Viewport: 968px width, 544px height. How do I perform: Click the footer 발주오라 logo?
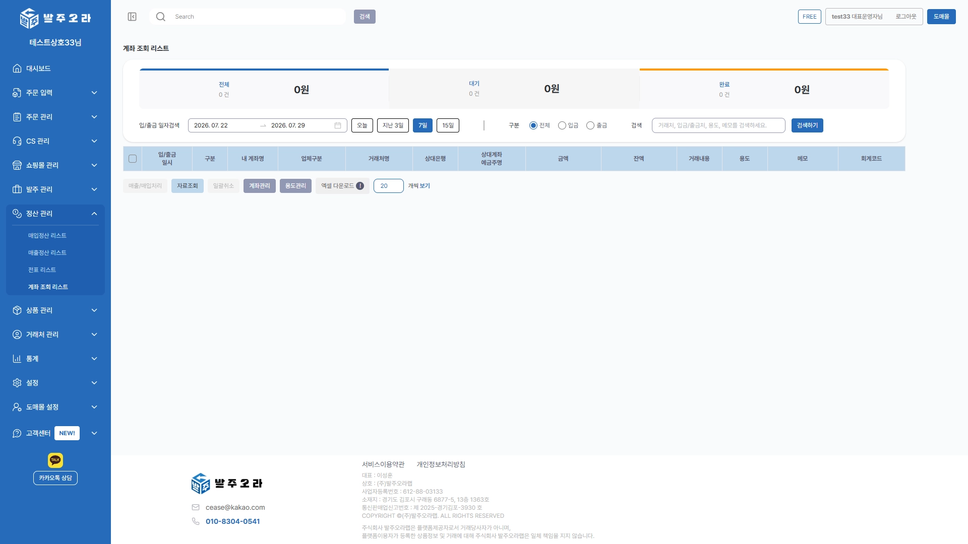[x=227, y=484]
